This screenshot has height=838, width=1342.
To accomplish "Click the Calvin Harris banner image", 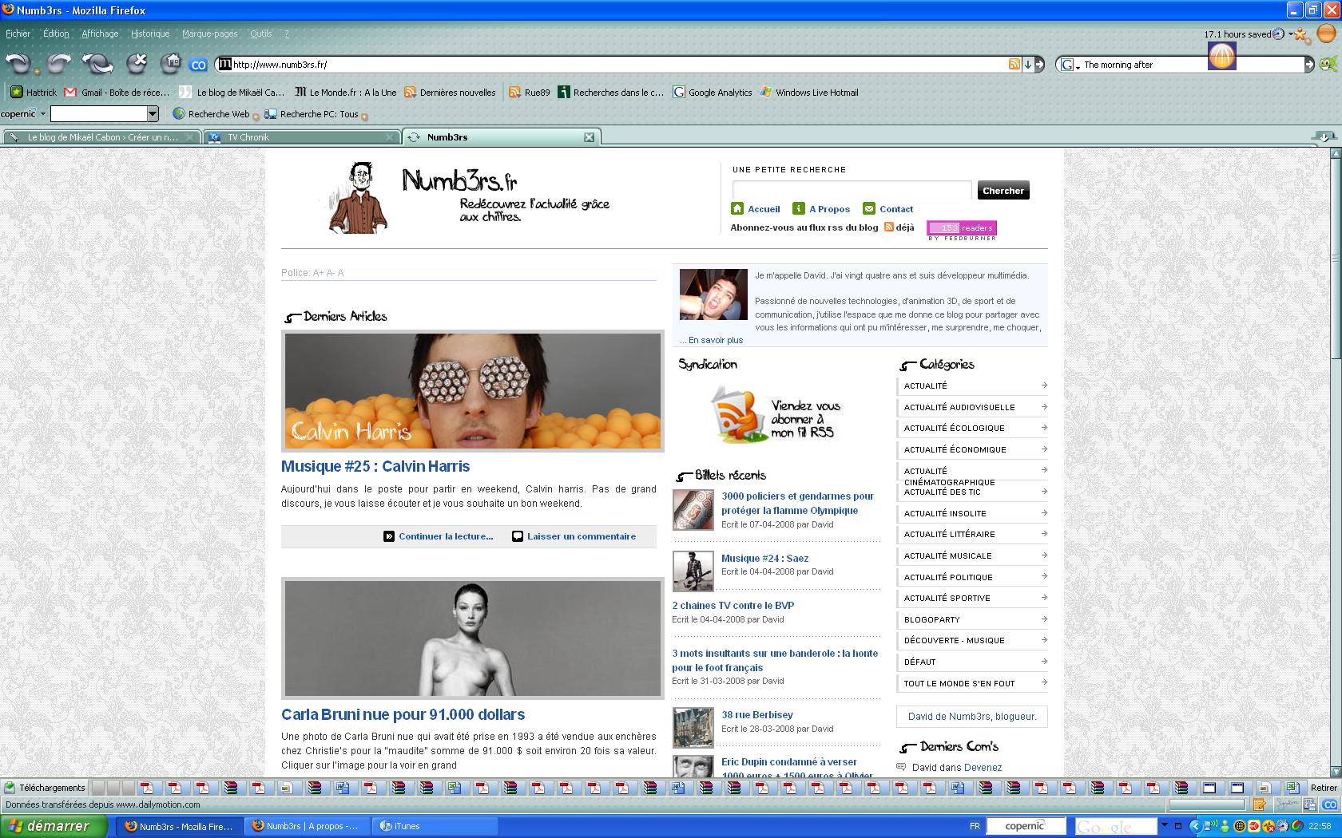I will click(x=472, y=391).
